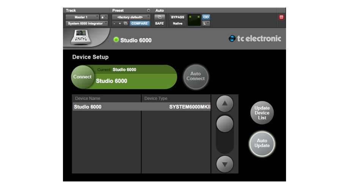Click the large Studio 6000 name in green bar

(112, 81)
